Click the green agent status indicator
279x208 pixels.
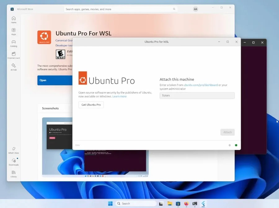tap(235, 145)
